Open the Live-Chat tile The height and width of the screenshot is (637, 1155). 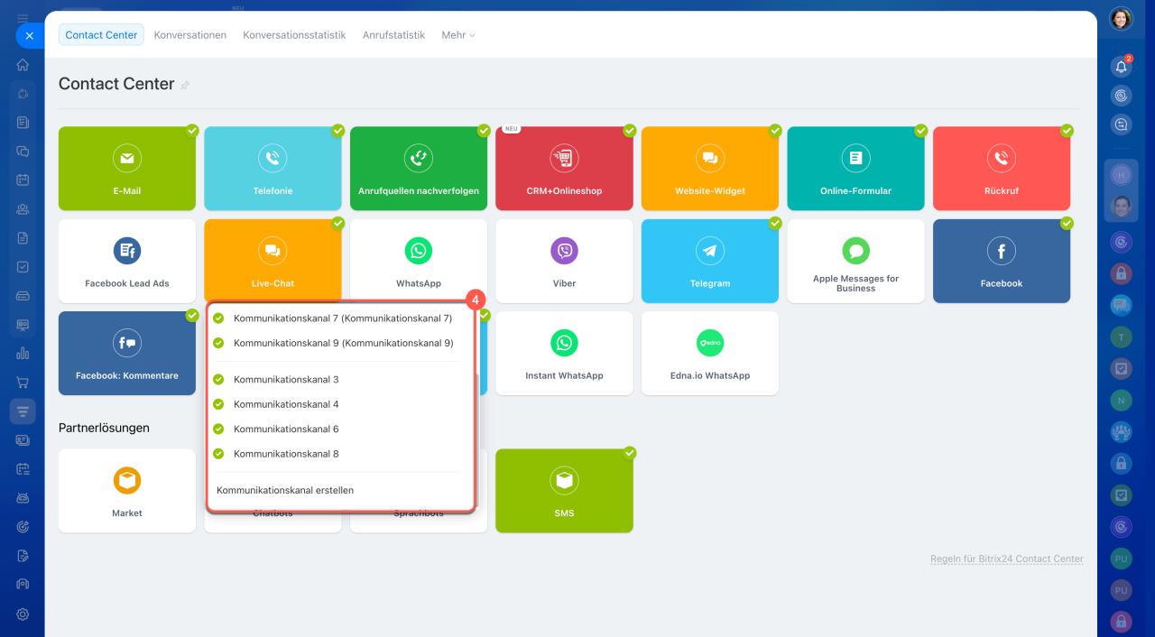[x=273, y=261]
